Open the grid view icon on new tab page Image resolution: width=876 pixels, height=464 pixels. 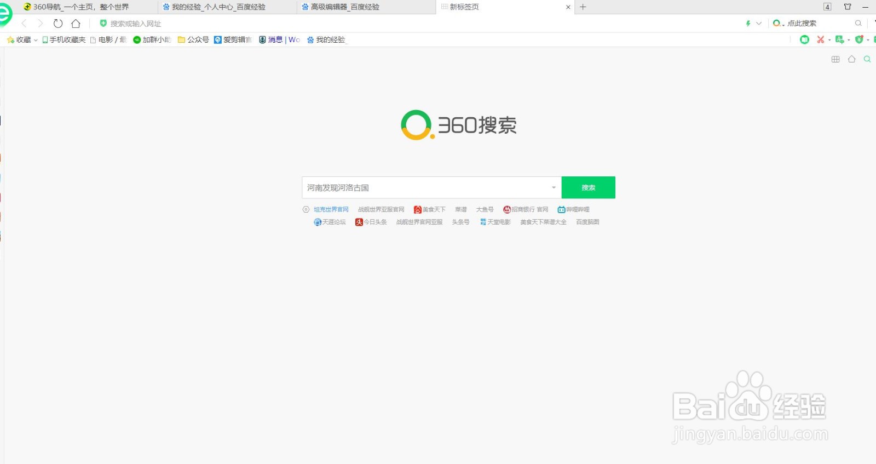[835, 59]
